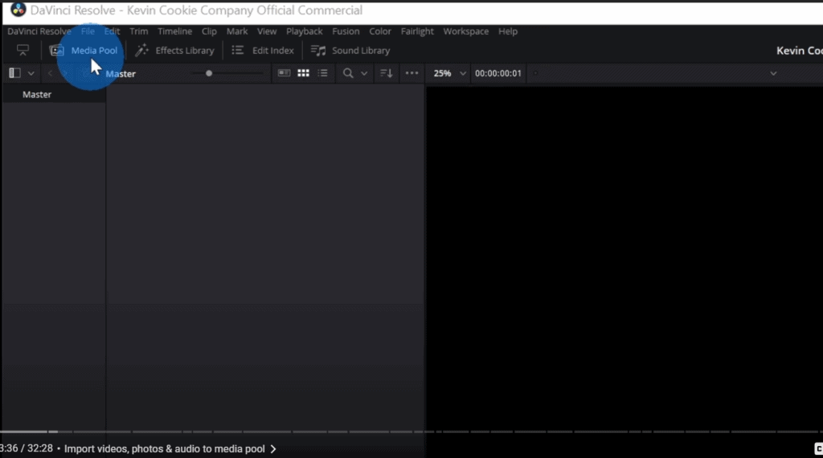
Task: Open the bin list layout dropdown arrow
Action: point(31,73)
